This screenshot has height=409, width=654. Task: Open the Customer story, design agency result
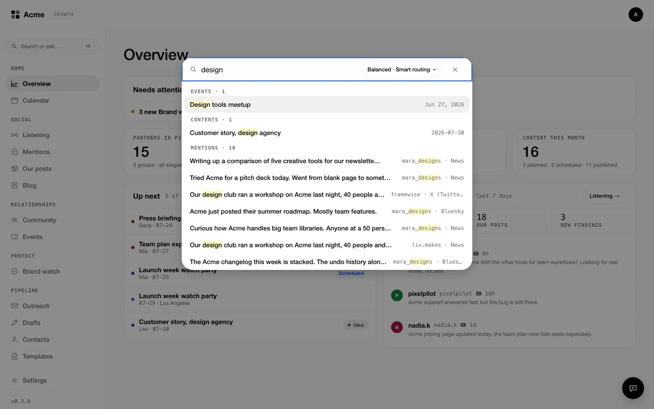coord(327,133)
